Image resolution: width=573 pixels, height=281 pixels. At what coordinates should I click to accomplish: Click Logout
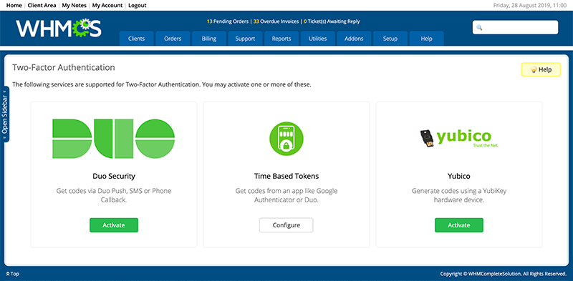coord(138,6)
